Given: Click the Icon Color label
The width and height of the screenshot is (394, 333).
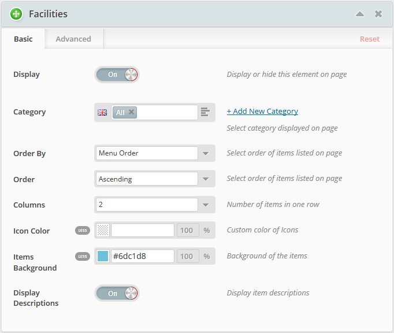Looking at the screenshot, I should click(31, 231).
